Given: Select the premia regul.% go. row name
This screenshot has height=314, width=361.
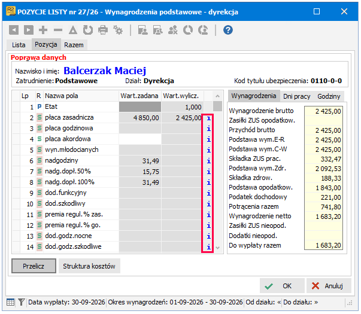Looking at the screenshot, I should [x=72, y=225].
